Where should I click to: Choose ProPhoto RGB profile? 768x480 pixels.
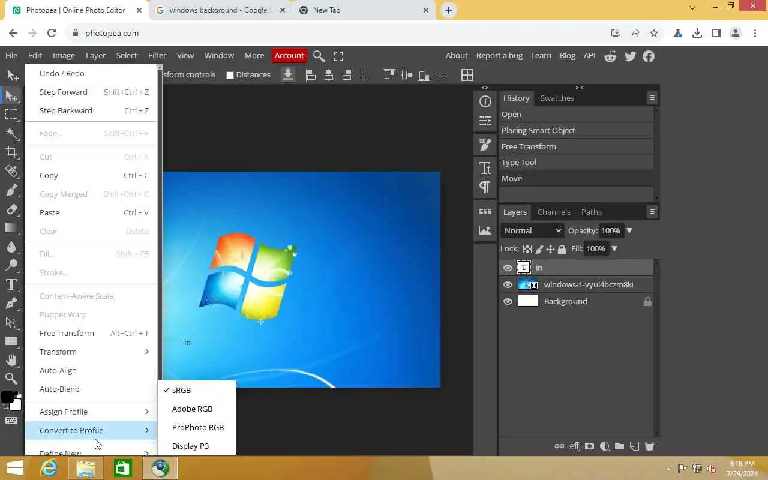[196, 427]
